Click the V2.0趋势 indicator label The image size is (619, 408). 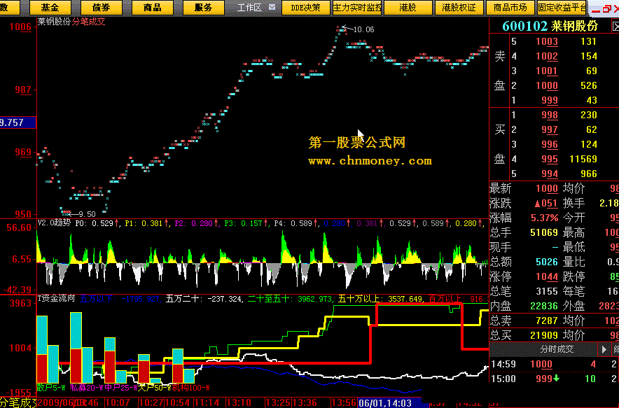[x=54, y=223]
